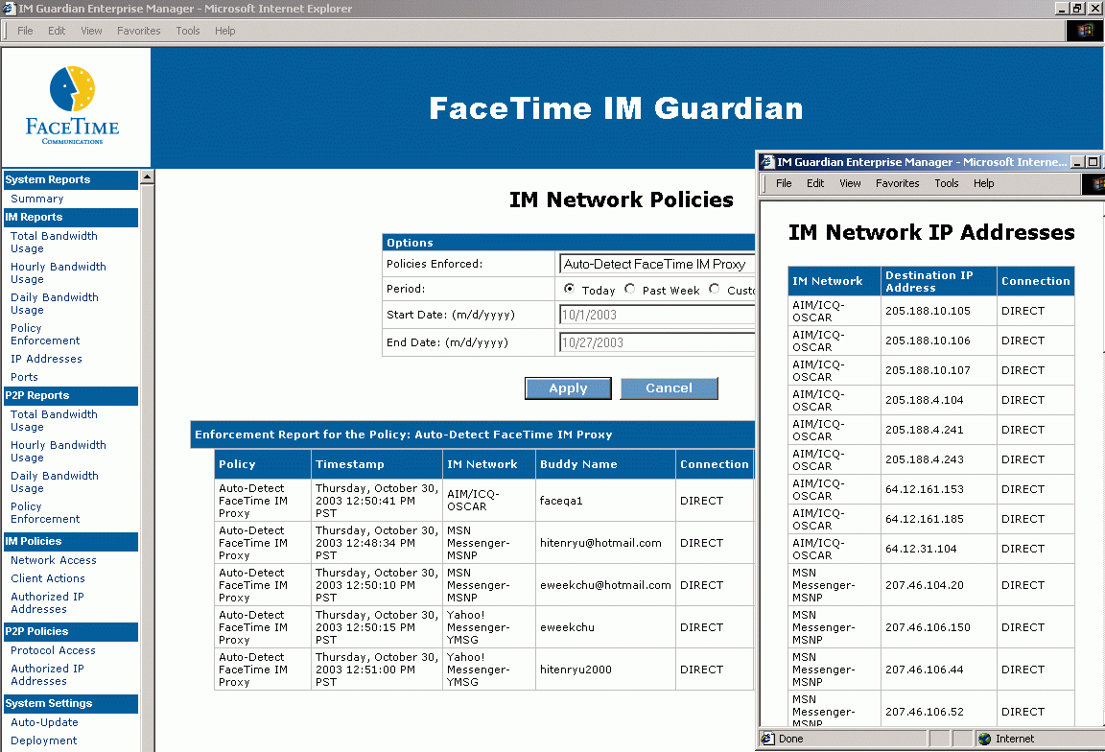This screenshot has height=752, width=1105.
Task: Open the Favorites menu in main window
Action: [139, 31]
